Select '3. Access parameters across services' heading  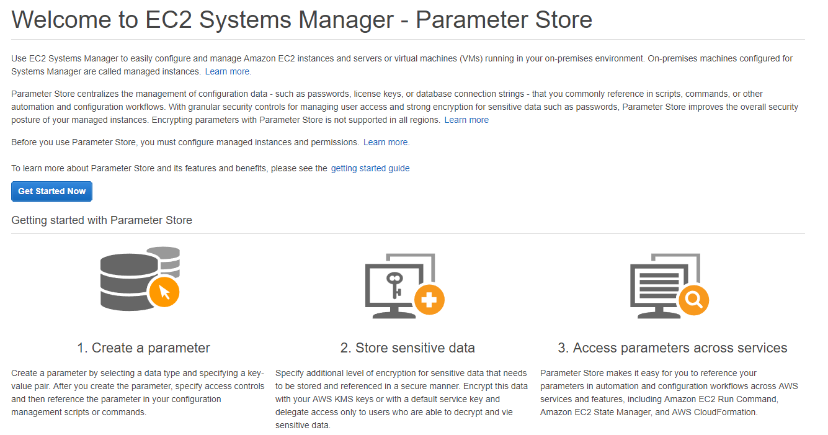[672, 348]
